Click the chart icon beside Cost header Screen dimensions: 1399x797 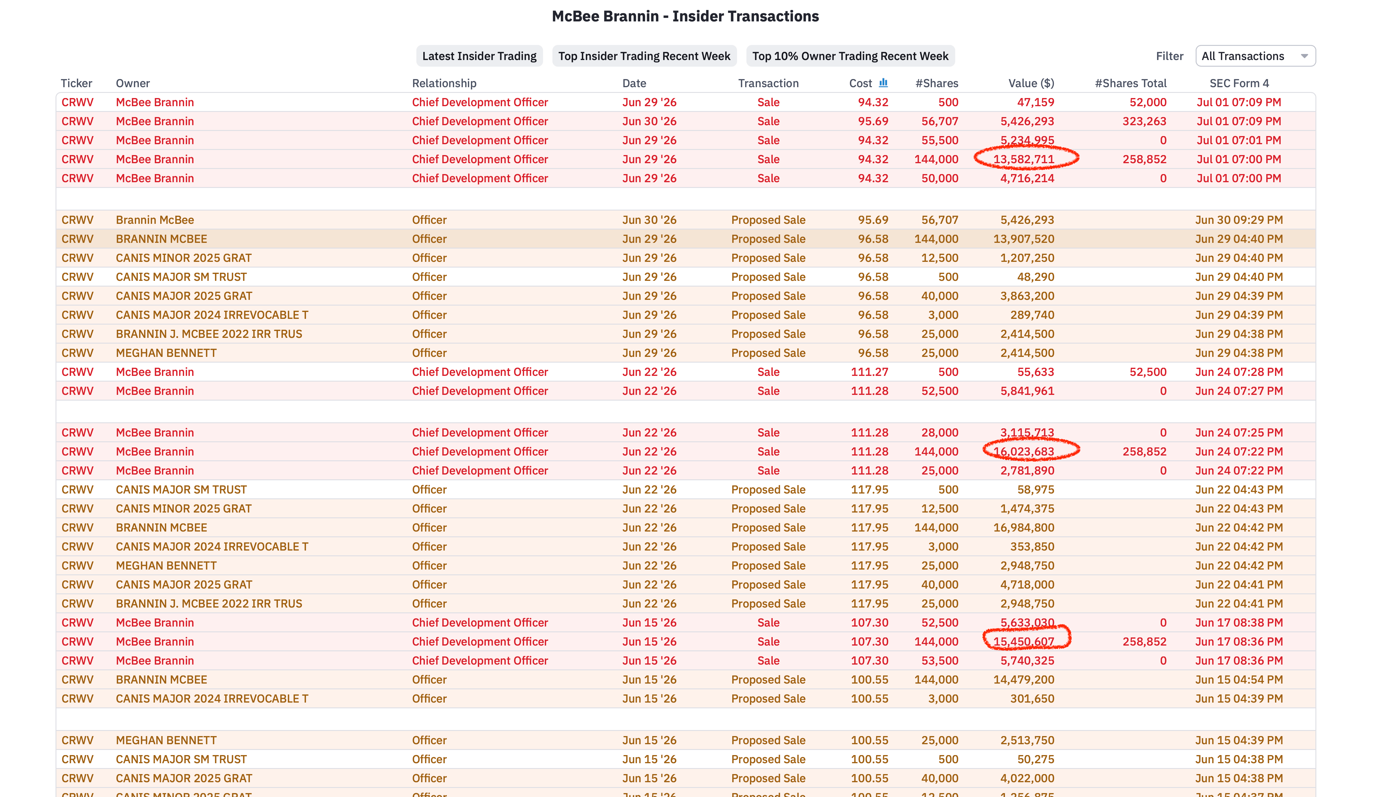[883, 83]
